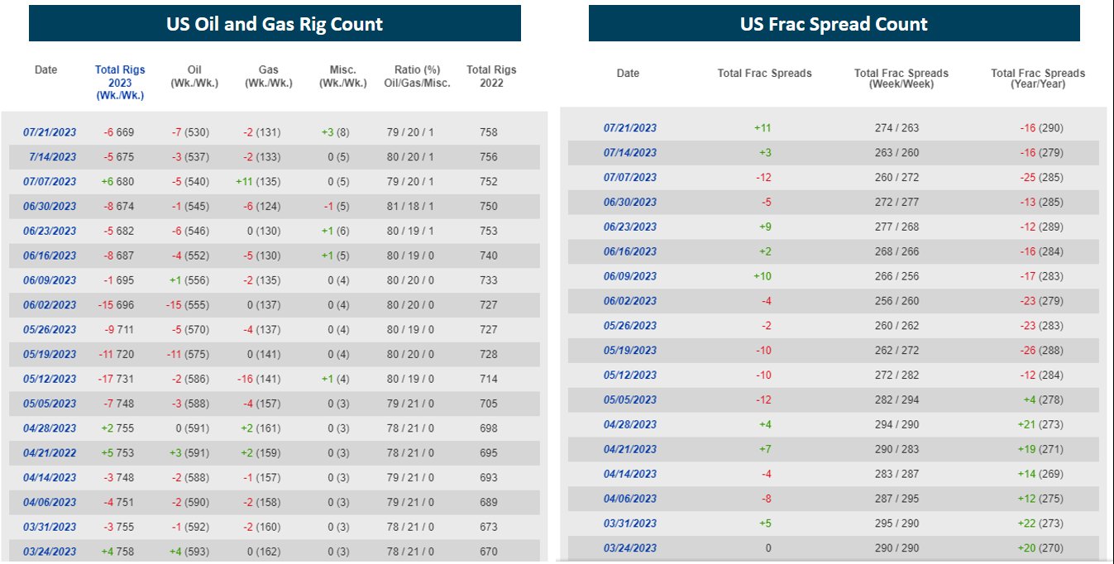The image size is (1114, 564).
Task: Open the 04/14/2023 date in Frac Spread table
Action: pyautogui.click(x=630, y=474)
